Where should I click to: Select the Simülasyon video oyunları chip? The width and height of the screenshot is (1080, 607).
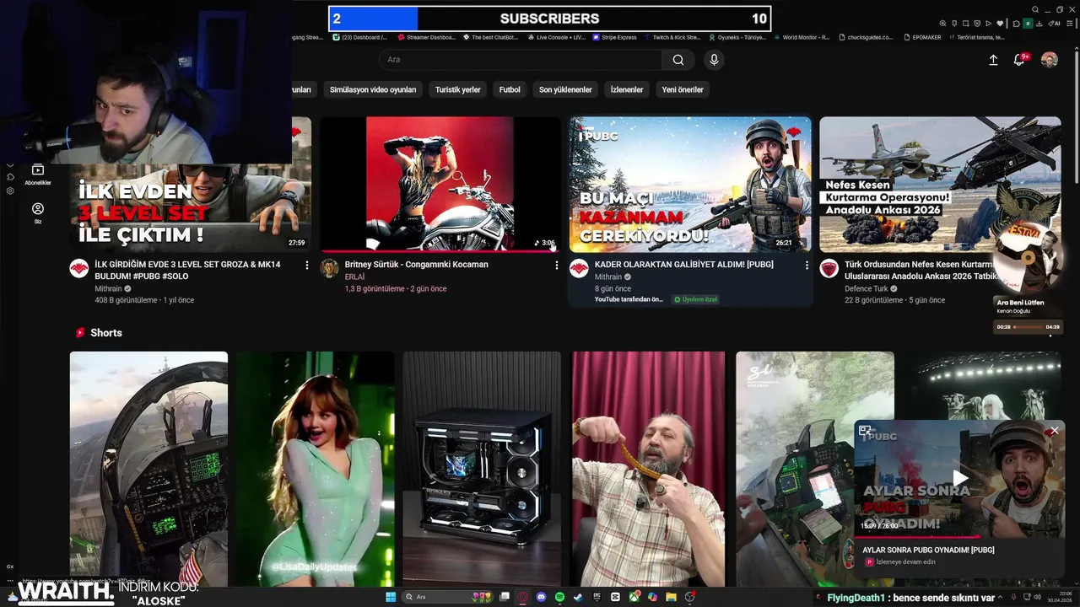point(373,89)
